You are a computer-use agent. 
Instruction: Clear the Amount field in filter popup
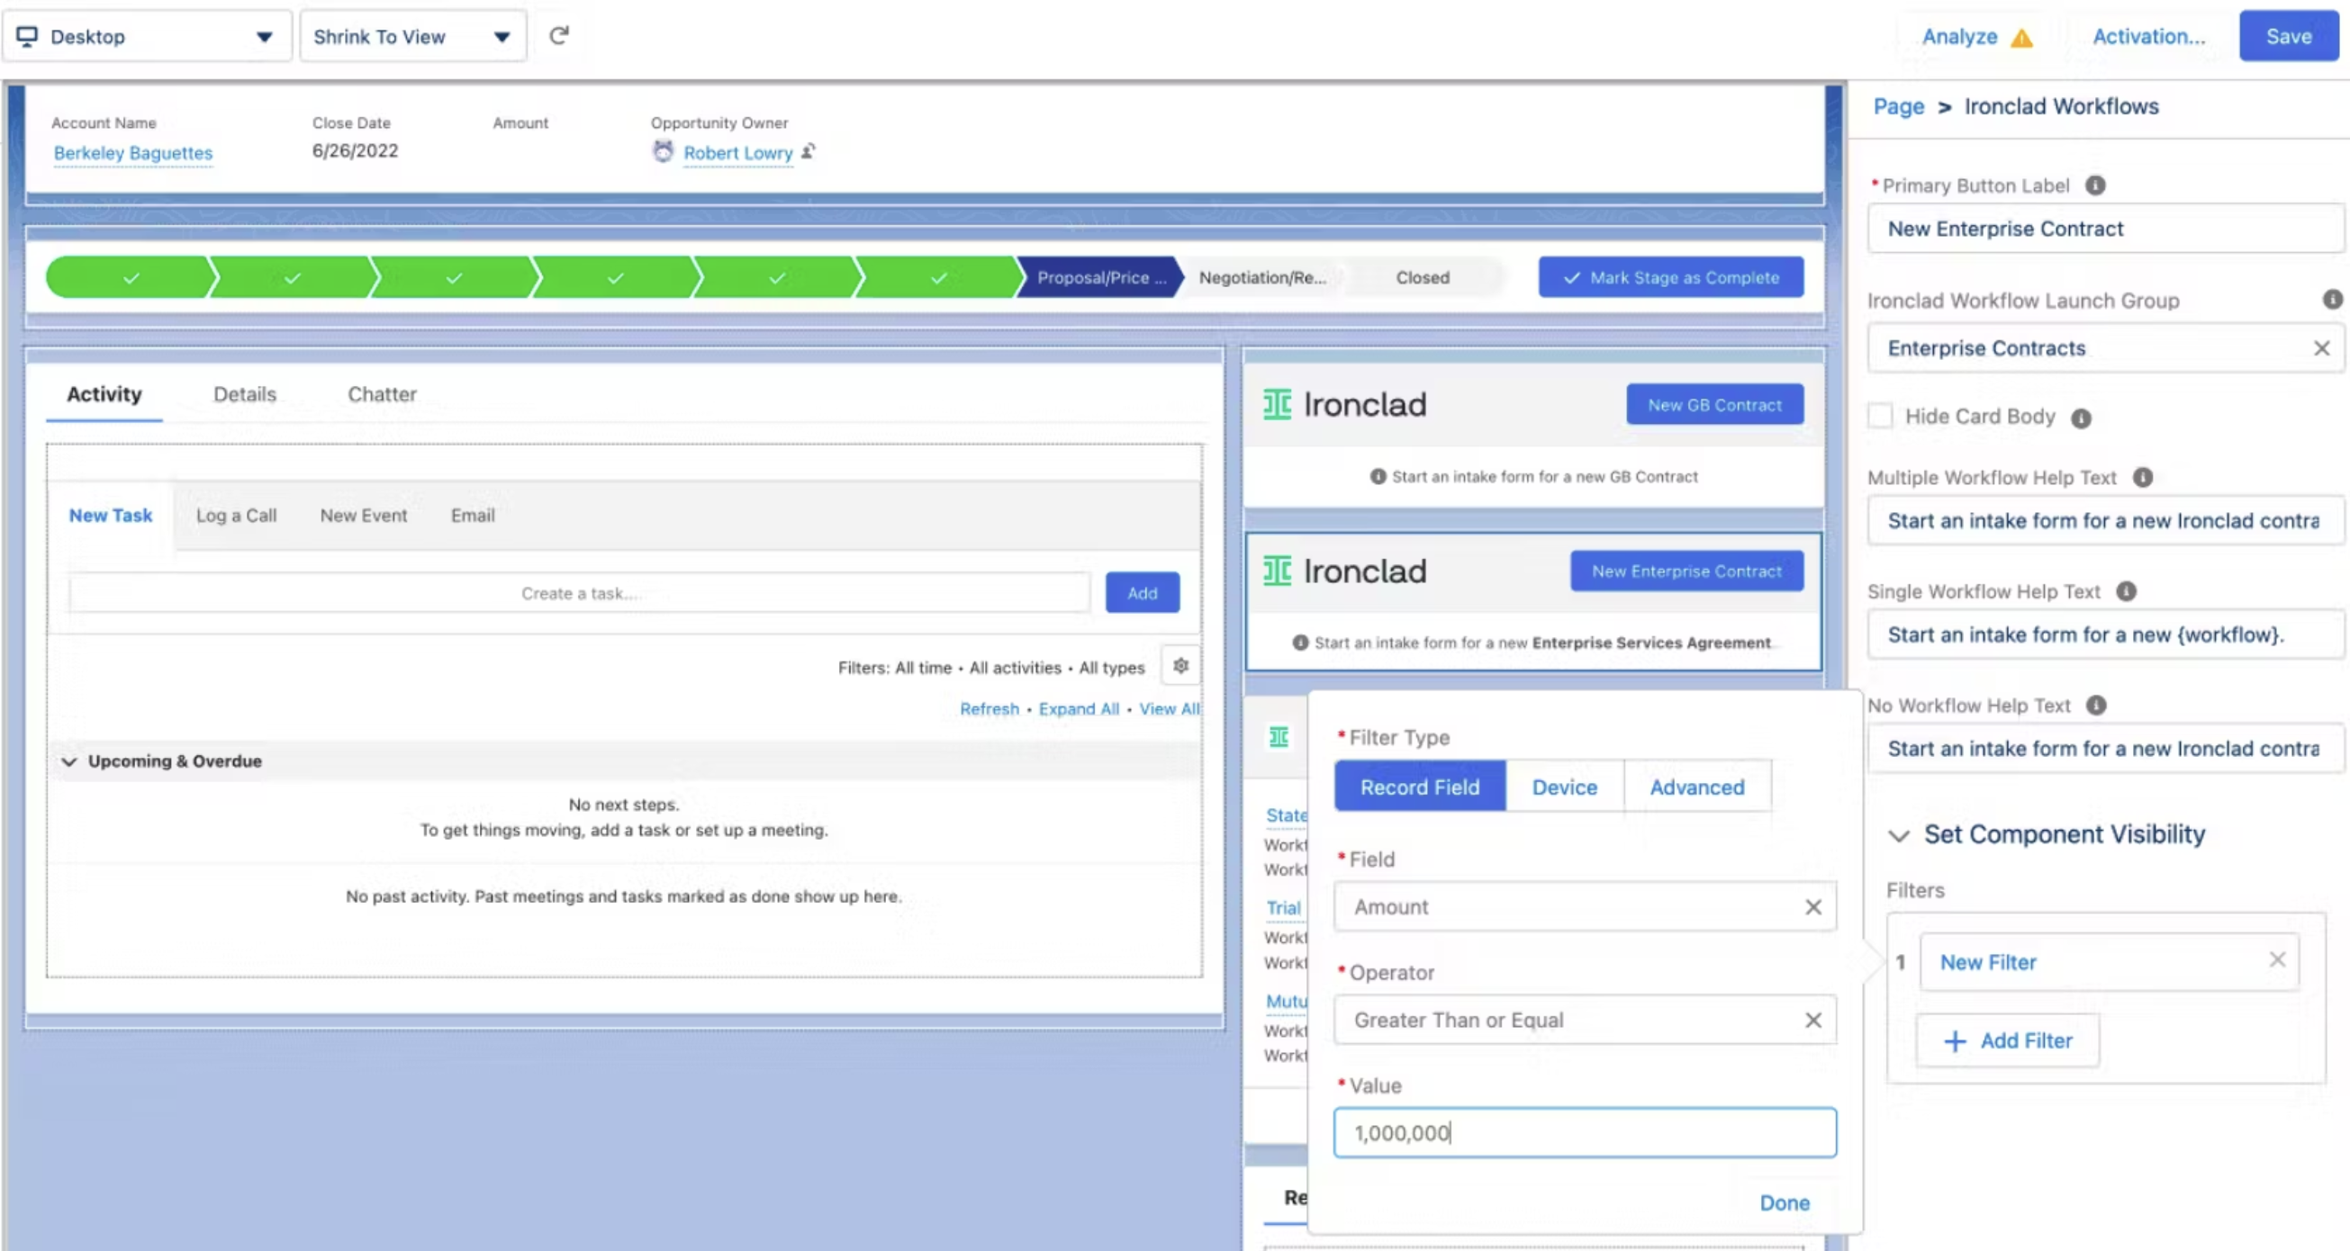click(1813, 907)
